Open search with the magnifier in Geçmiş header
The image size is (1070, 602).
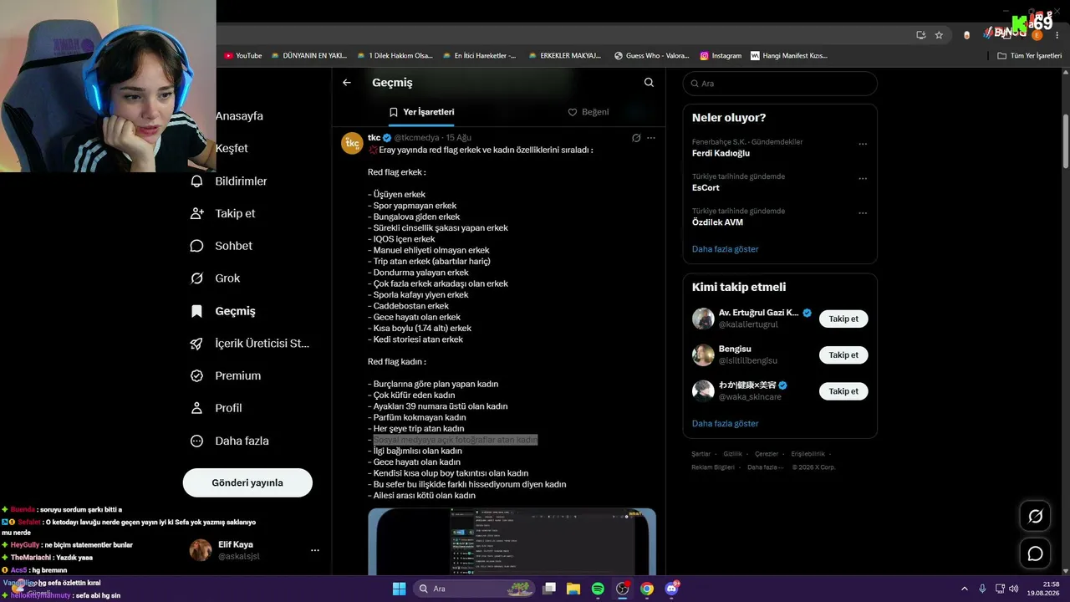click(x=649, y=83)
